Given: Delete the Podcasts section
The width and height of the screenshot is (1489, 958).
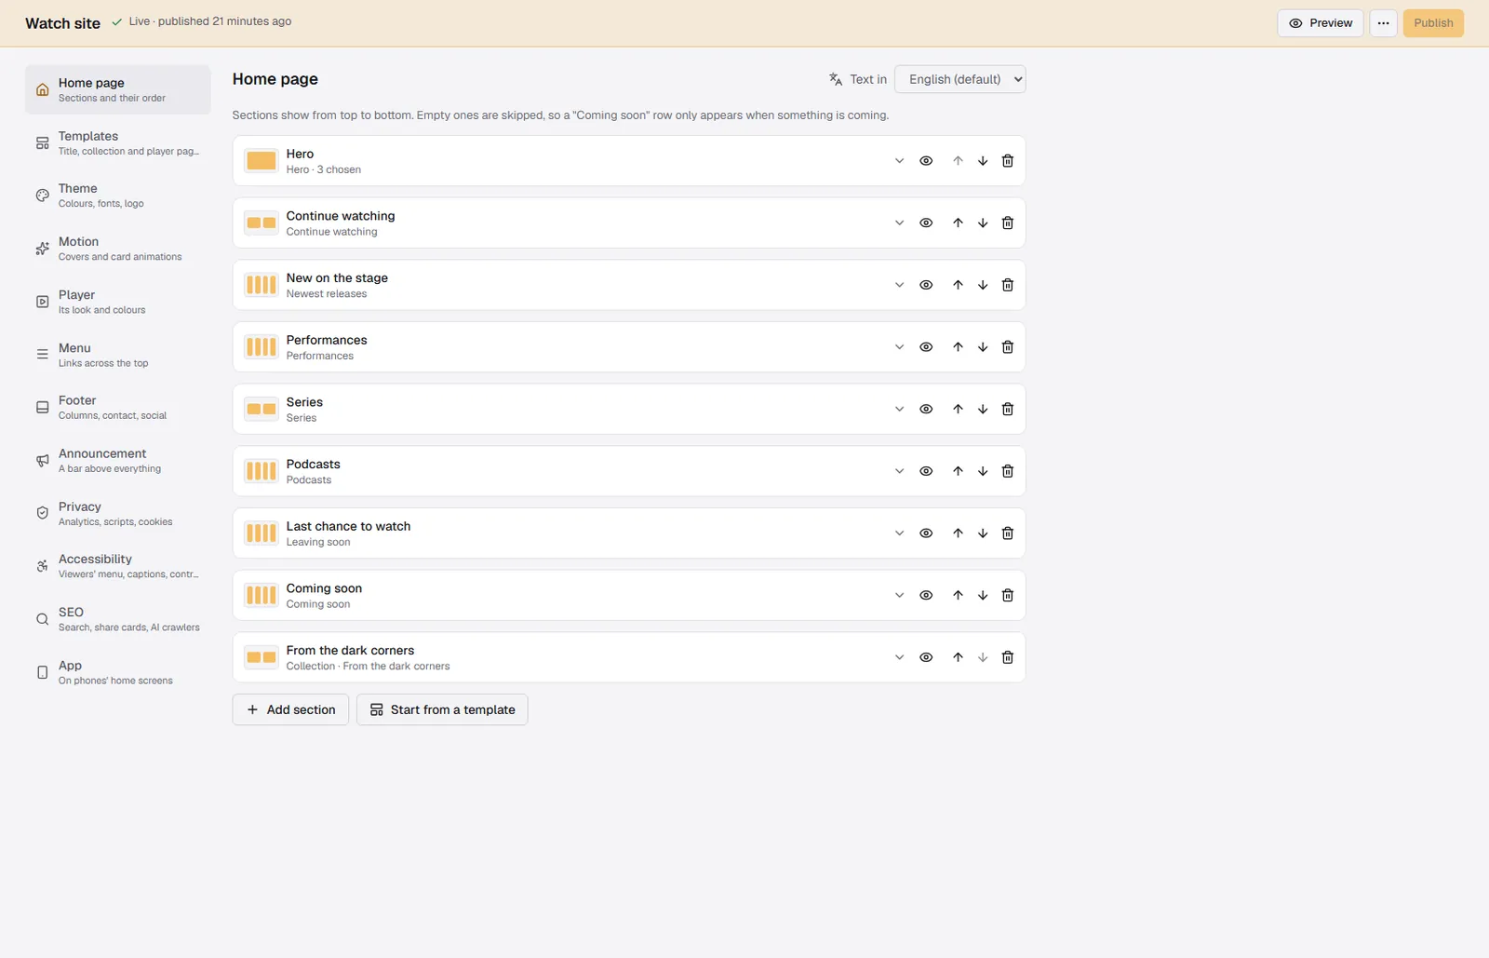Looking at the screenshot, I should click(x=1007, y=471).
